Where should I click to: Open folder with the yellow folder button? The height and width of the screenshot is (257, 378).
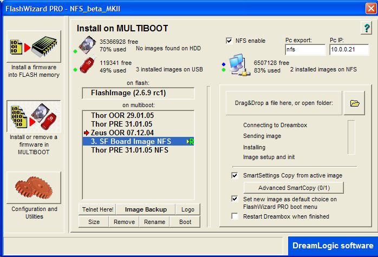point(354,103)
